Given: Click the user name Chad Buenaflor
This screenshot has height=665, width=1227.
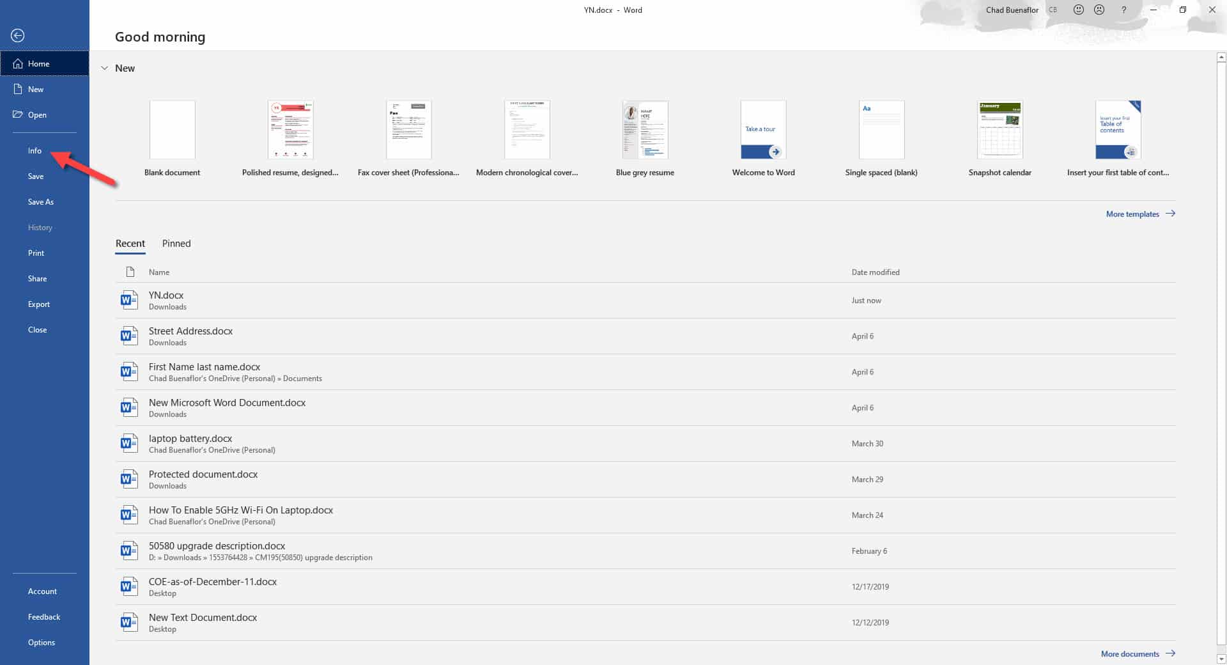Looking at the screenshot, I should pos(1012,10).
